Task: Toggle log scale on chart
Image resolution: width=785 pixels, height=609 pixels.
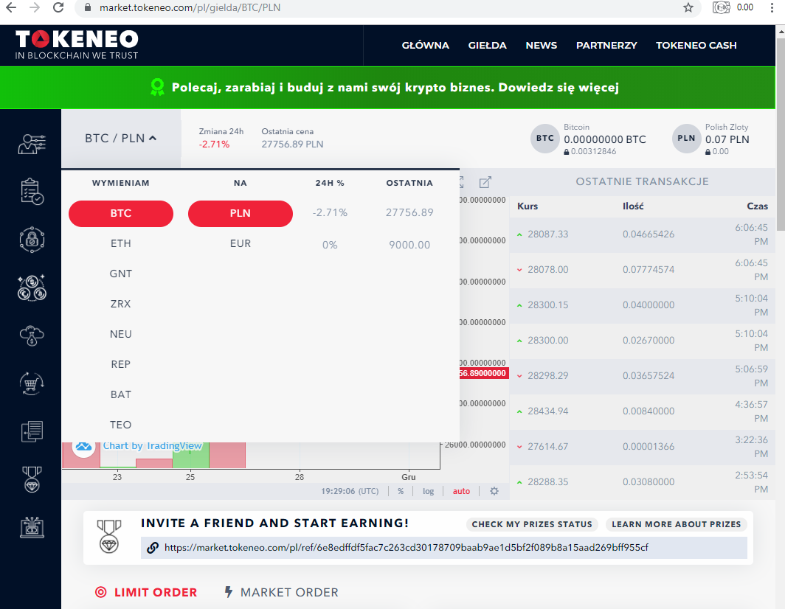Action: point(428,491)
